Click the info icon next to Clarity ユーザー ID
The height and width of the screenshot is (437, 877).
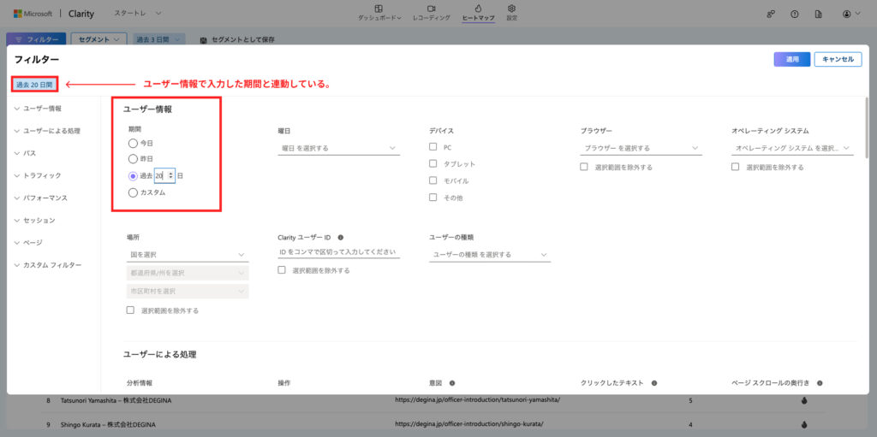[341, 237]
